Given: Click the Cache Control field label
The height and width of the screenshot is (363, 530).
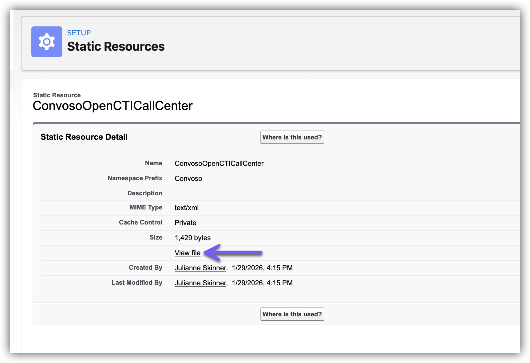Looking at the screenshot, I should [140, 222].
